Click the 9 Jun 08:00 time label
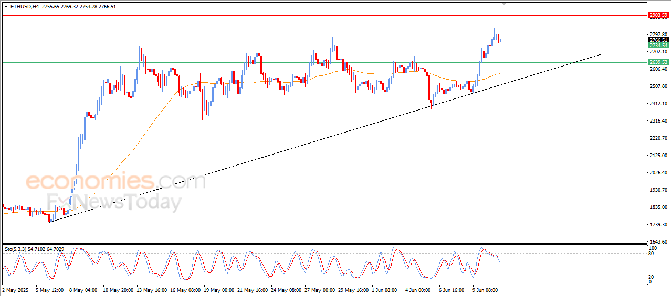This screenshot has height=297, width=672. [486, 289]
